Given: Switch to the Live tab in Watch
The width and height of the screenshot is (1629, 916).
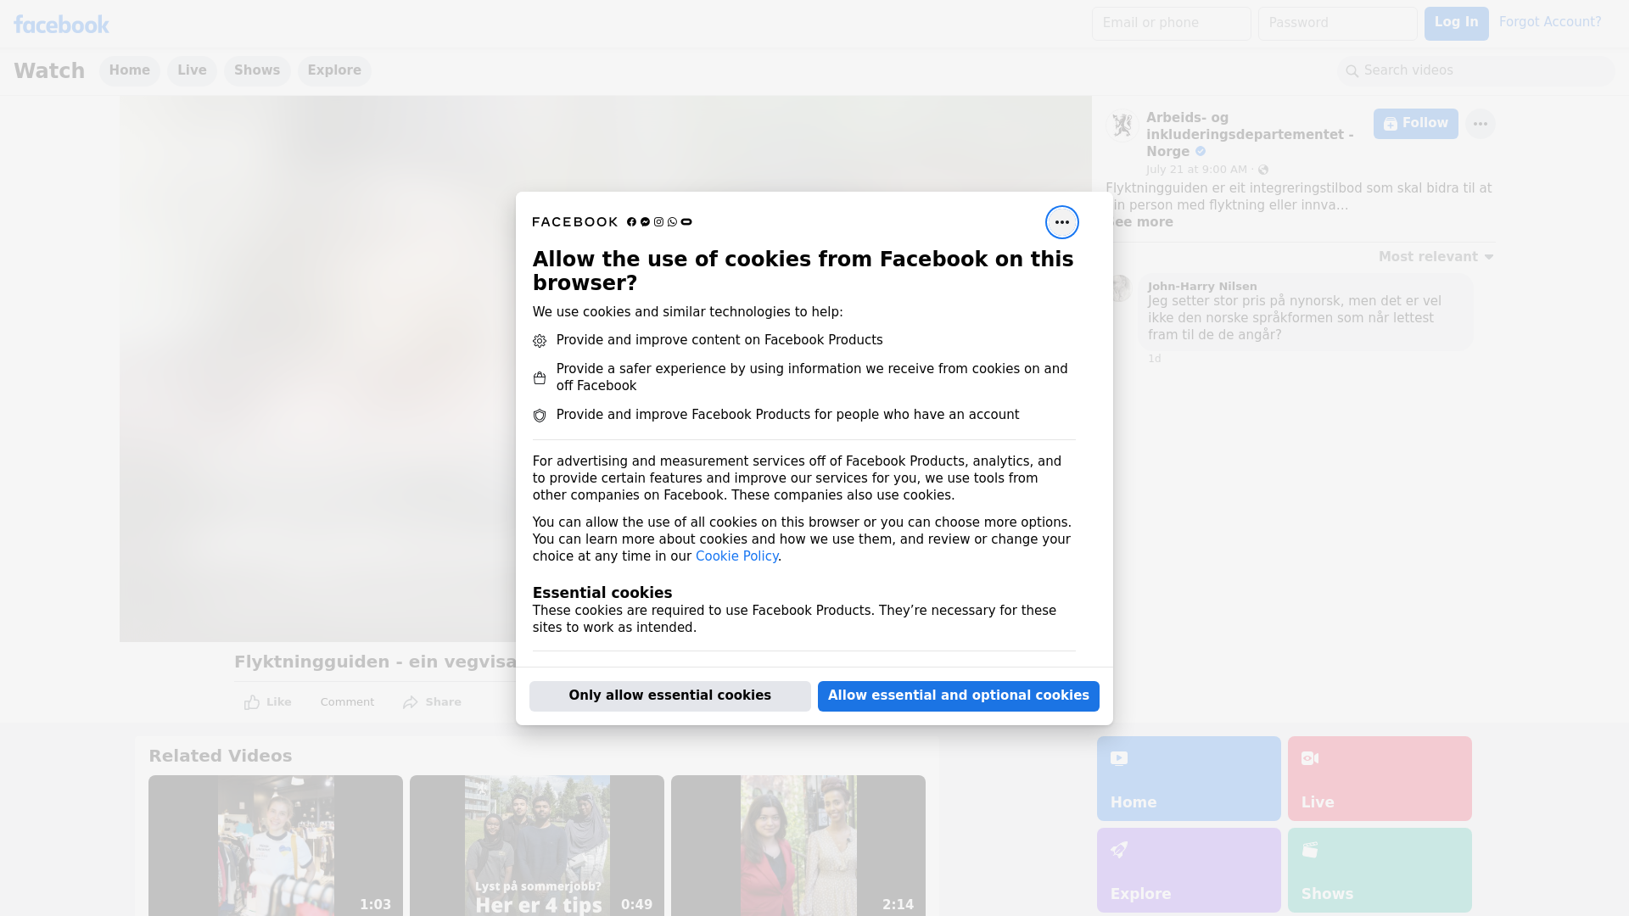Looking at the screenshot, I should 192,70.
